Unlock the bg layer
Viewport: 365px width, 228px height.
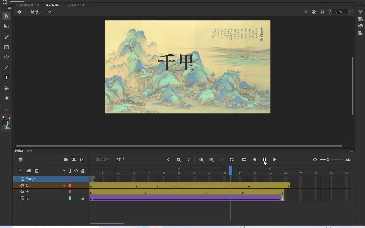83,198
